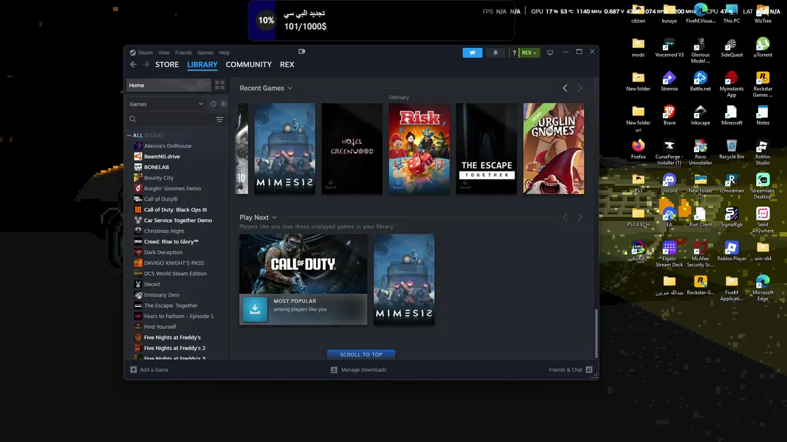
Task: Select the Recycle Bin desktop icon
Action: tap(731, 149)
